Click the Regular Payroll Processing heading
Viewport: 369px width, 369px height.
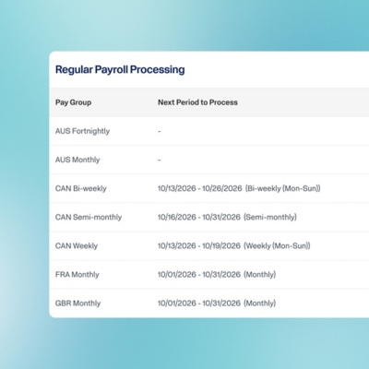[x=120, y=69]
